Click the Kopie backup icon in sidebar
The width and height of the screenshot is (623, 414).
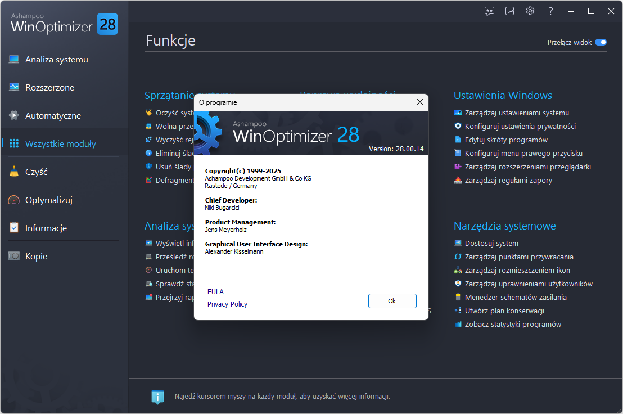coord(14,256)
